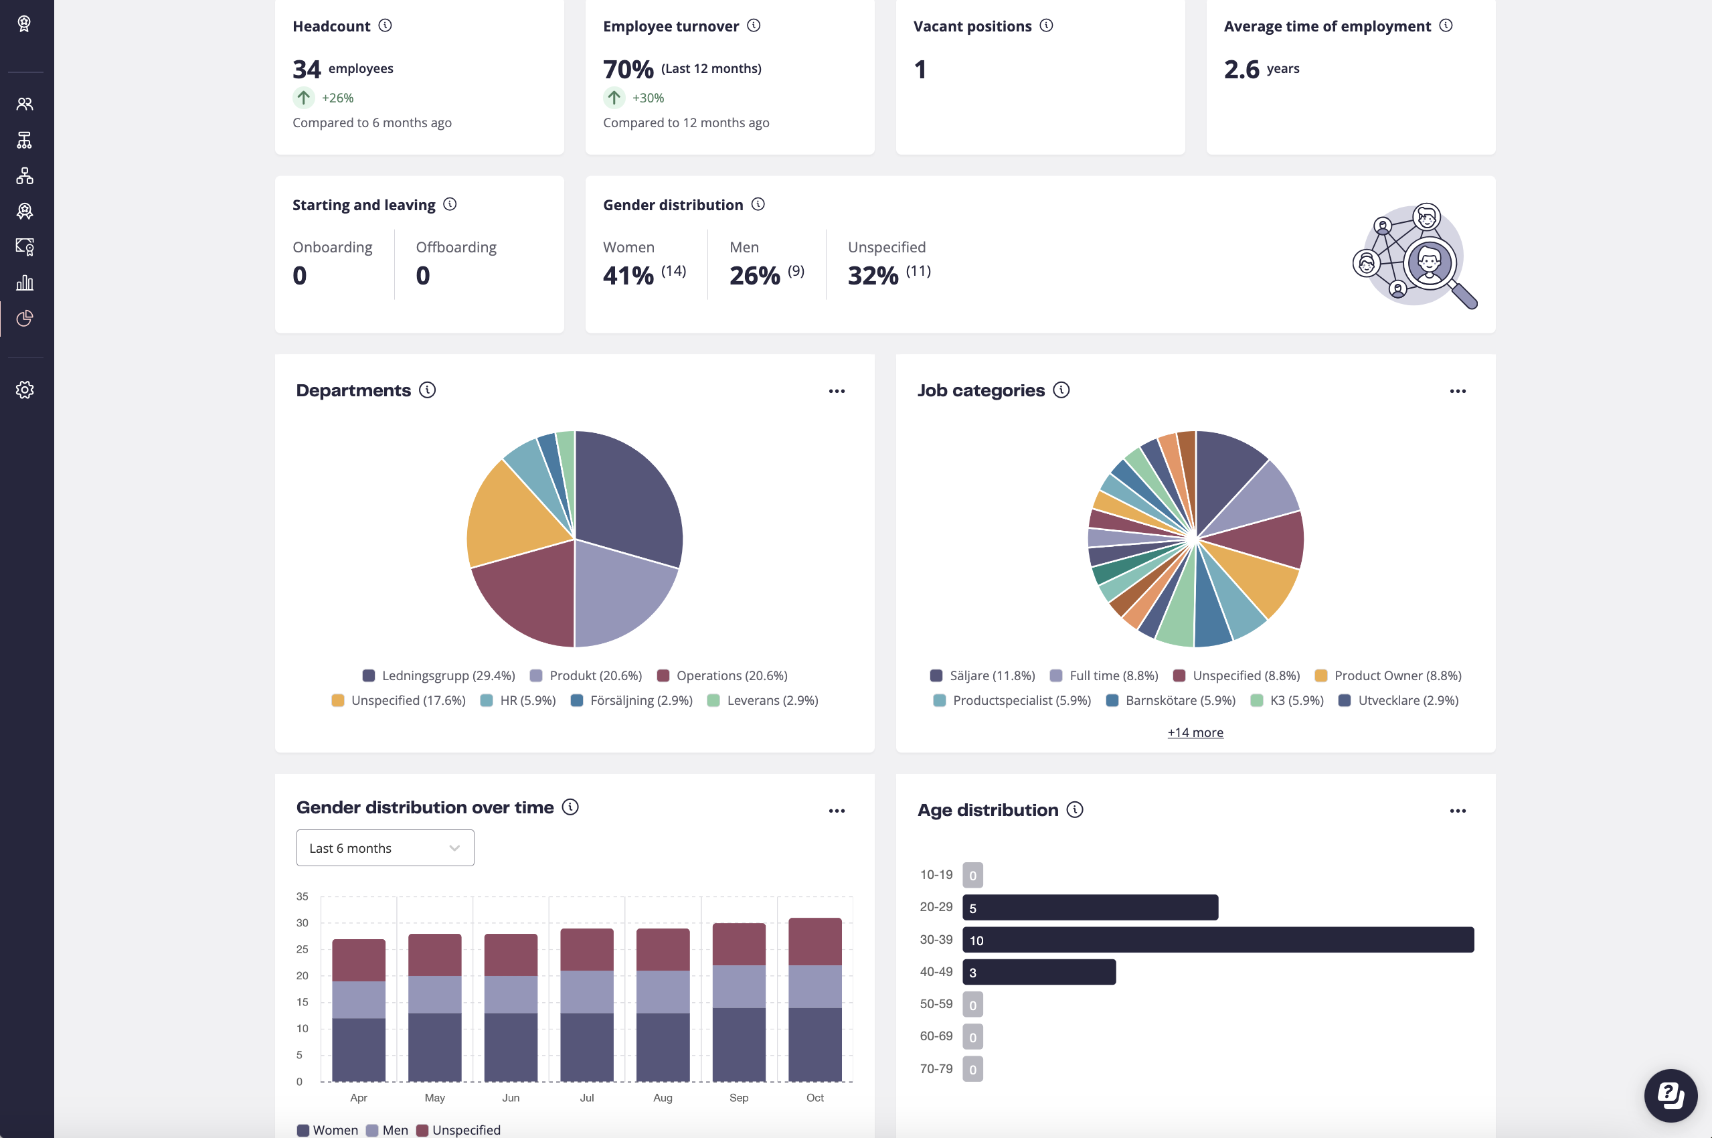Click info icon next to Headcount
This screenshot has height=1138, width=1712.
pyautogui.click(x=386, y=25)
